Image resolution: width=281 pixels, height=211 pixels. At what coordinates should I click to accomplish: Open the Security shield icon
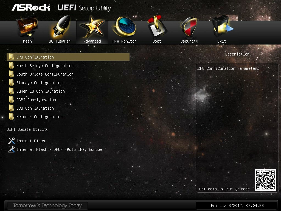click(x=189, y=27)
